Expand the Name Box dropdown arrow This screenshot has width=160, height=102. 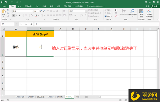tap(13, 24)
